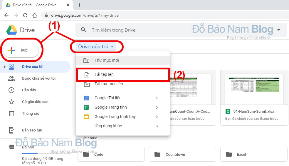The height and width of the screenshot is (166, 289).
Task: Click the Excel folder icon
Action: click(229, 154)
